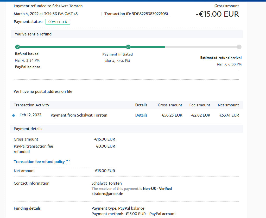Click the blue dot beside Feb 12, 2022
Viewport: 266px width, 218px height.
[14, 116]
